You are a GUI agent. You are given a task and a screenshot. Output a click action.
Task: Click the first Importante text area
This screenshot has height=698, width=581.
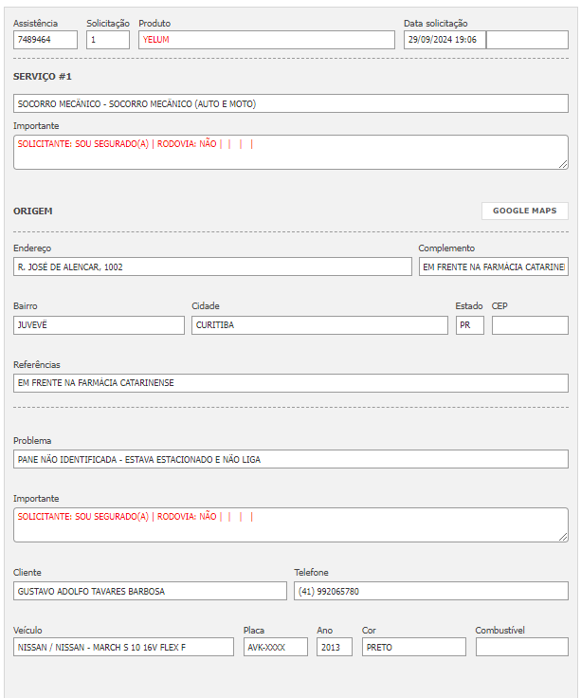coord(290,152)
